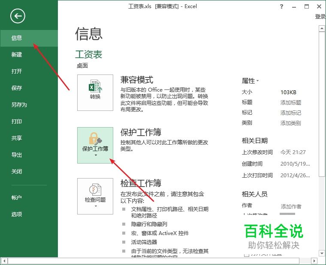This screenshot has width=326, height=265.
Task: Select the 打印 (Print) menu item
Action: (29, 122)
